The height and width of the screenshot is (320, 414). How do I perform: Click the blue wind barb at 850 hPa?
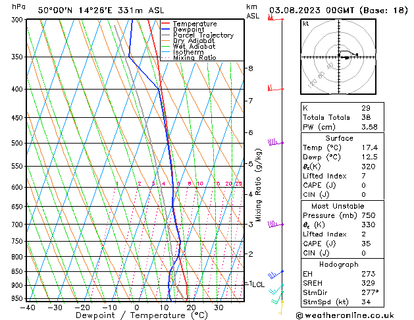(275, 275)
